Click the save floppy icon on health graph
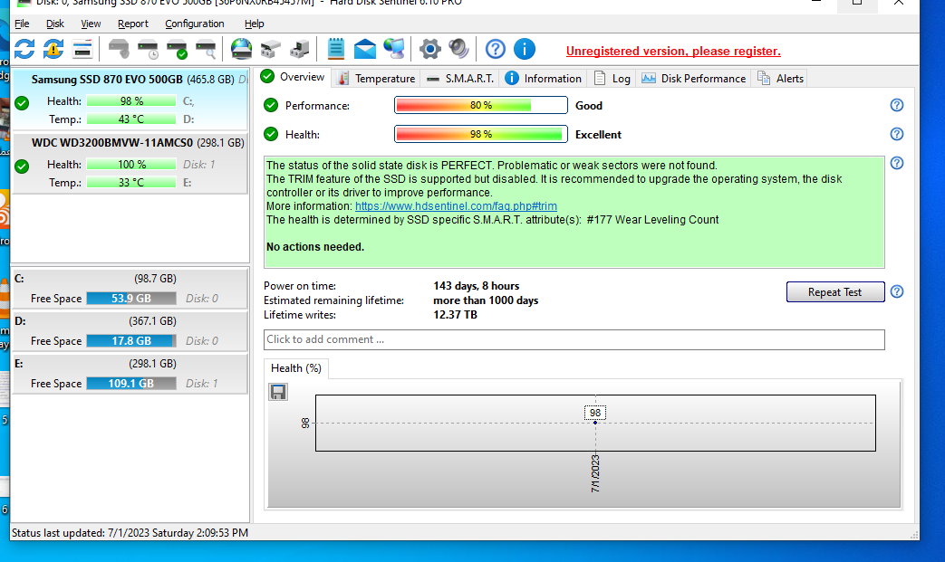 pos(278,393)
